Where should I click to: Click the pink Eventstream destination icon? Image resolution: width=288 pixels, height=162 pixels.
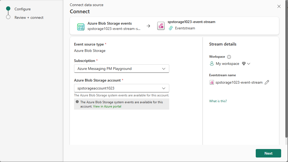pyautogui.click(x=161, y=26)
